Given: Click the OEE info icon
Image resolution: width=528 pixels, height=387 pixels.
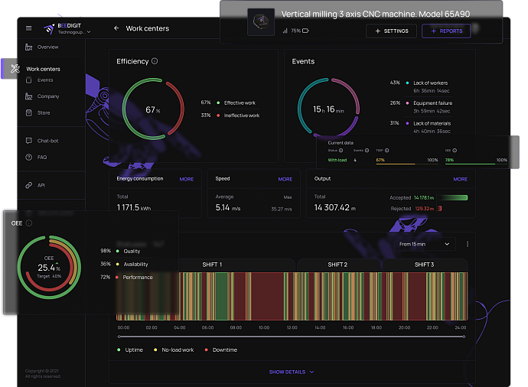Looking at the screenshot, I should (29, 223).
